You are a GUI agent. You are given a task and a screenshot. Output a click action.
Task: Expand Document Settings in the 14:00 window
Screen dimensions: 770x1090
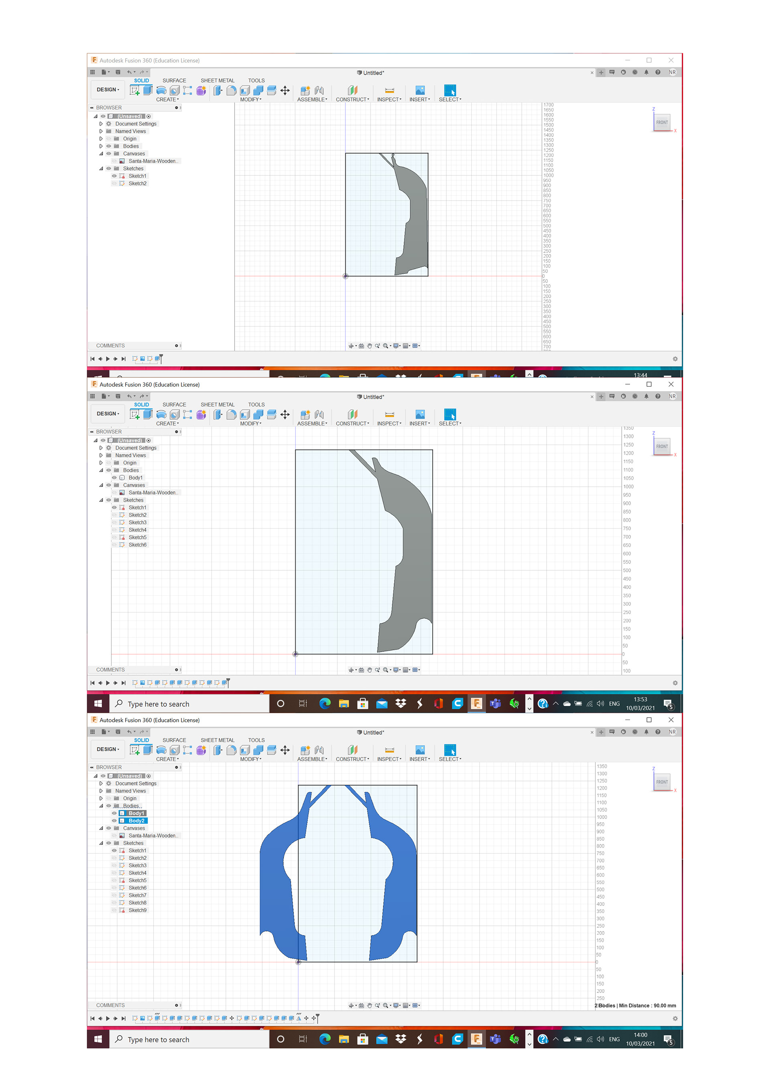tap(101, 783)
